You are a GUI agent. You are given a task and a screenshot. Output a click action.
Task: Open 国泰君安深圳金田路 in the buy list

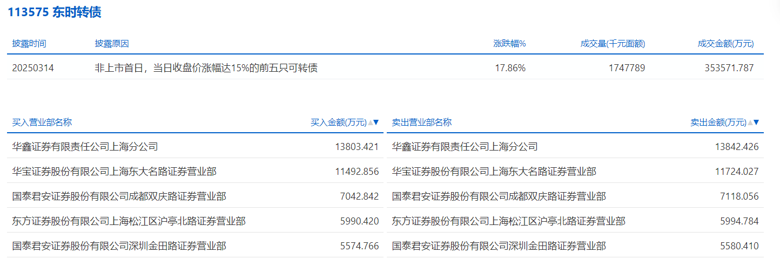click(119, 246)
